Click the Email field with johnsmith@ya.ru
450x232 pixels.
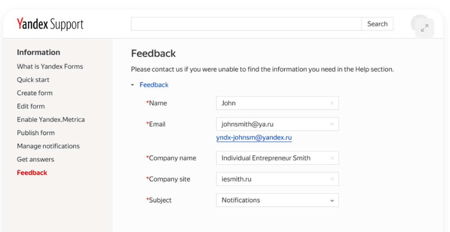(x=278, y=124)
